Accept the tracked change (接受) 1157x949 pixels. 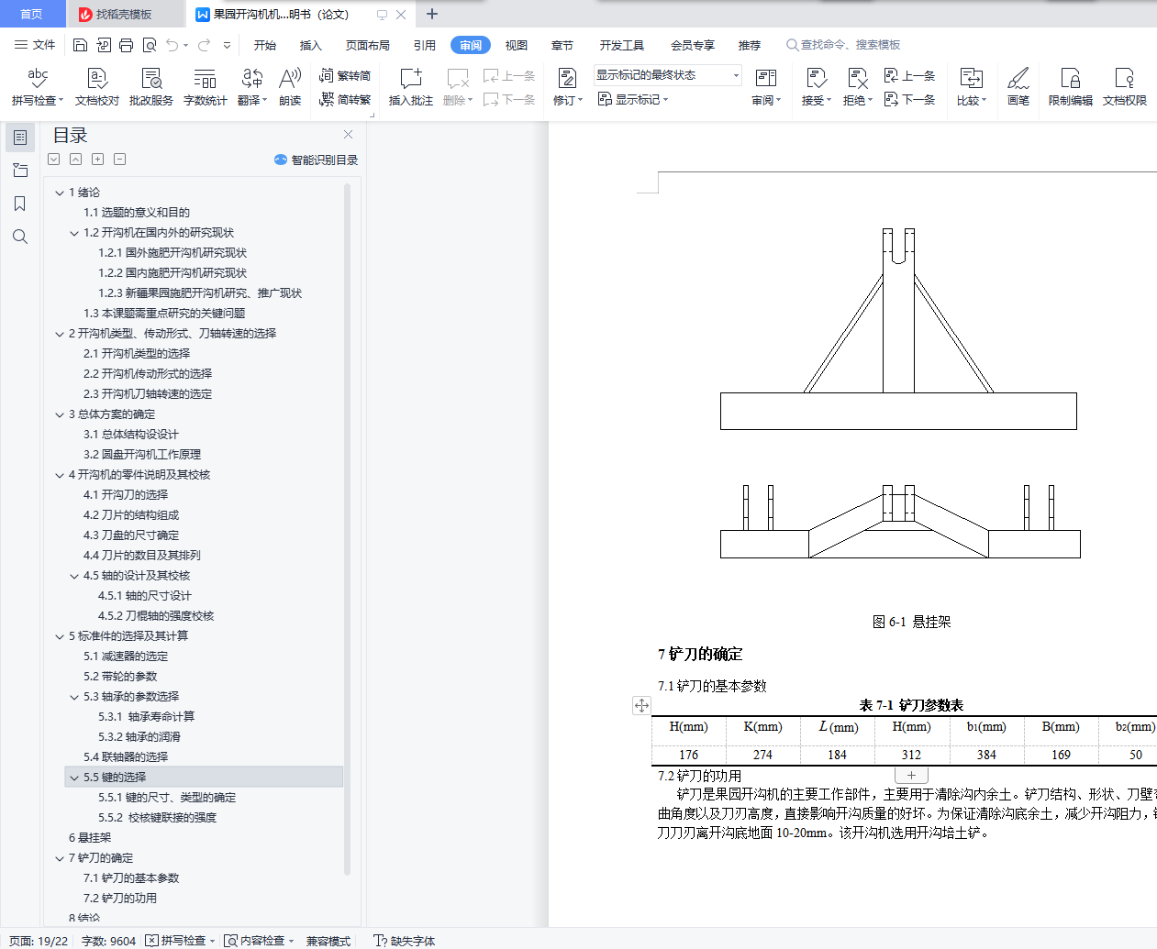click(817, 87)
